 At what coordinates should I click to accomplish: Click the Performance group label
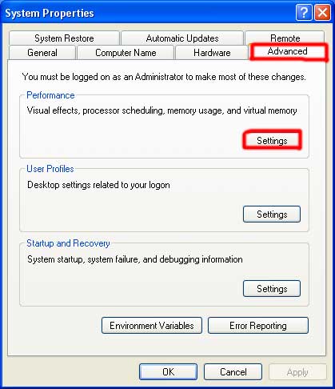50,95
